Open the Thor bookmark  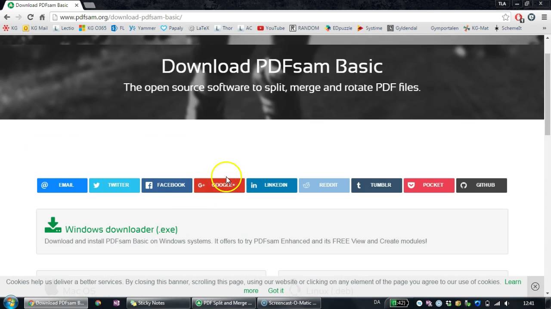click(x=224, y=28)
